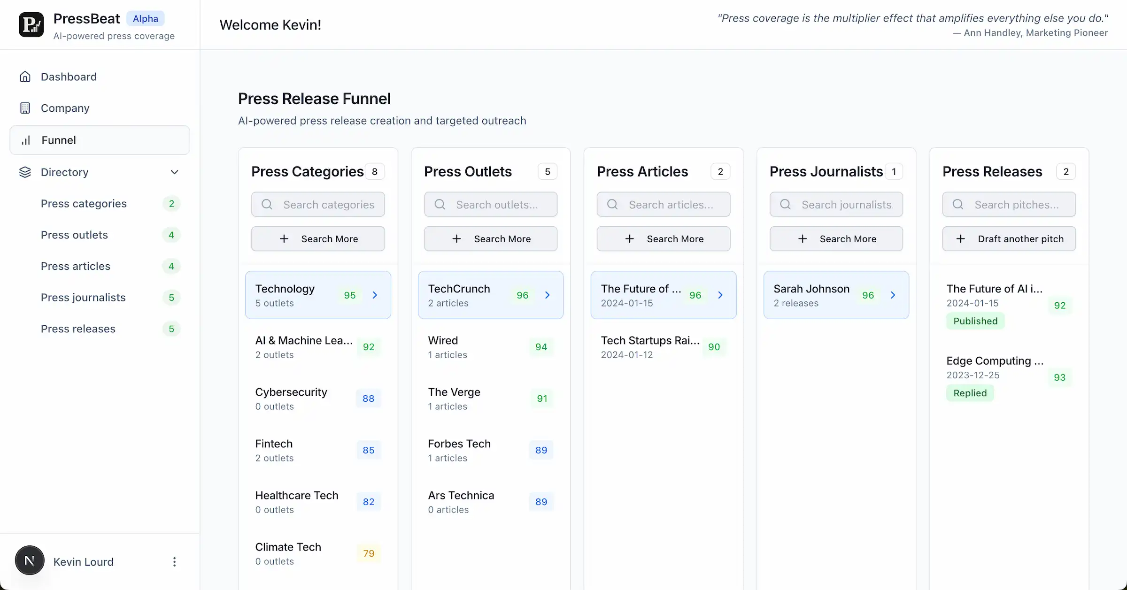Viewport: 1127px width, 590px height.
Task: Focus the Search outlets field
Action: [x=491, y=205]
